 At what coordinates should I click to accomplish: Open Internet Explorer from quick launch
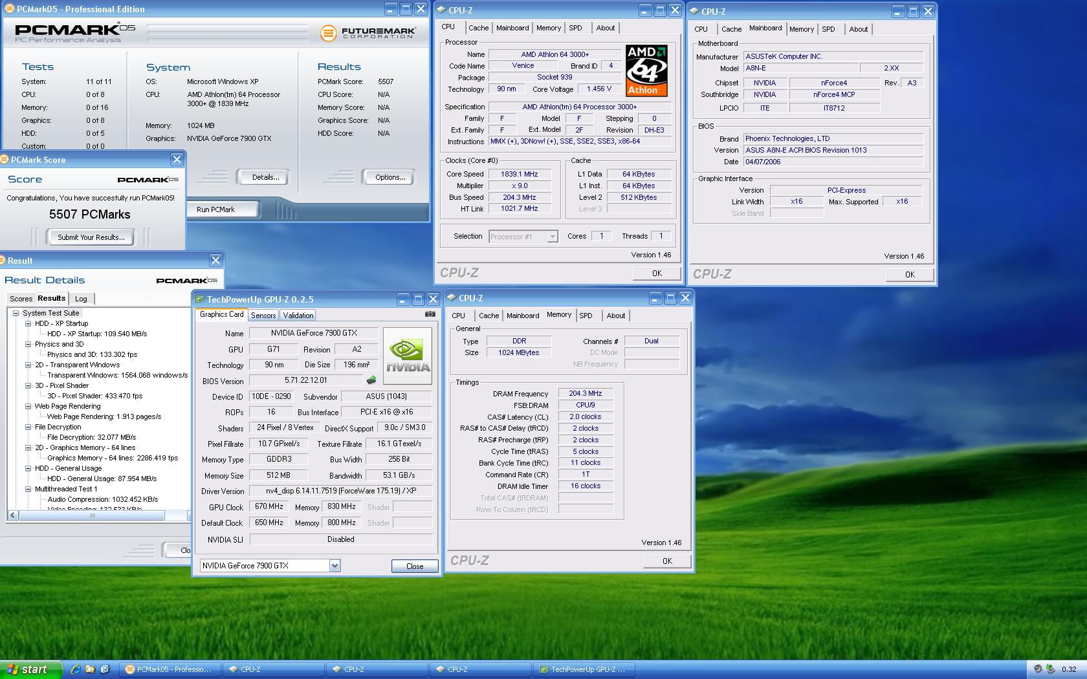pyautogui.click(x=76, y=669)
